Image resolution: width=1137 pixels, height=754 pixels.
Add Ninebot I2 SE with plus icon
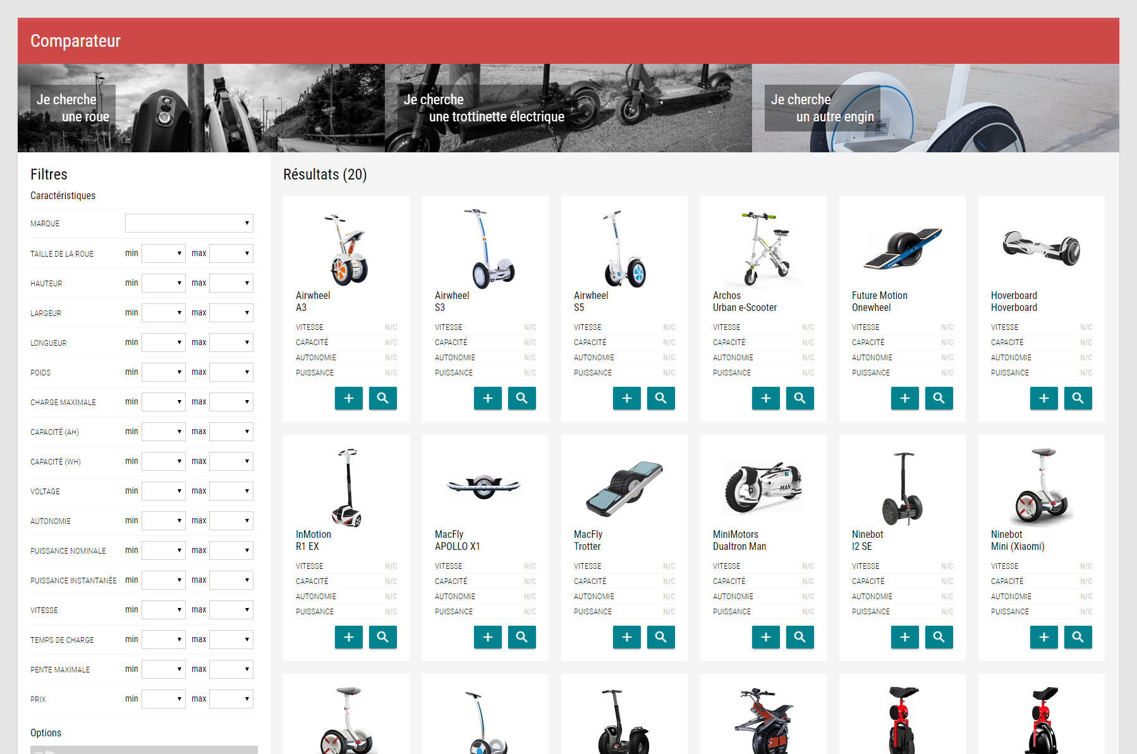coord(905,637)
